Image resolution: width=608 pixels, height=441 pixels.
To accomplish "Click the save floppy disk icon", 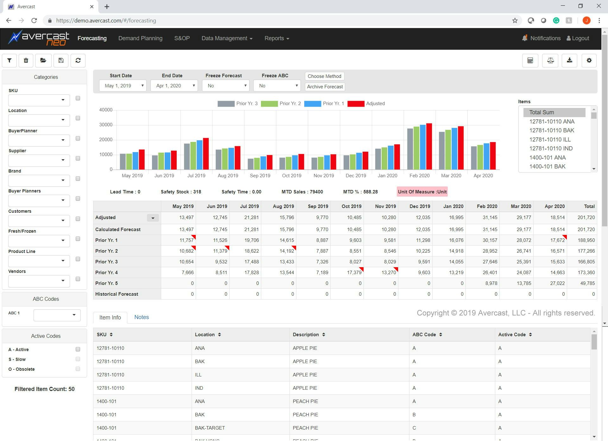I will pyautogui.click(x=61, y=60).
